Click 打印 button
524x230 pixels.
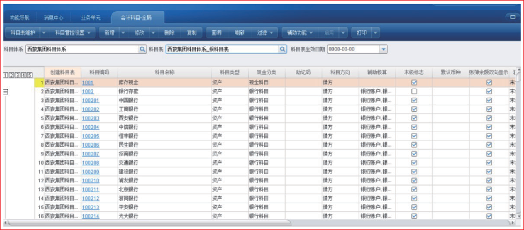(362, 33)
